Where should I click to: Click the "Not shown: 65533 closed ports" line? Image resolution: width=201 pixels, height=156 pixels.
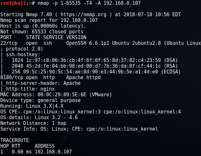pyautogui.click(x=42, y=32)
